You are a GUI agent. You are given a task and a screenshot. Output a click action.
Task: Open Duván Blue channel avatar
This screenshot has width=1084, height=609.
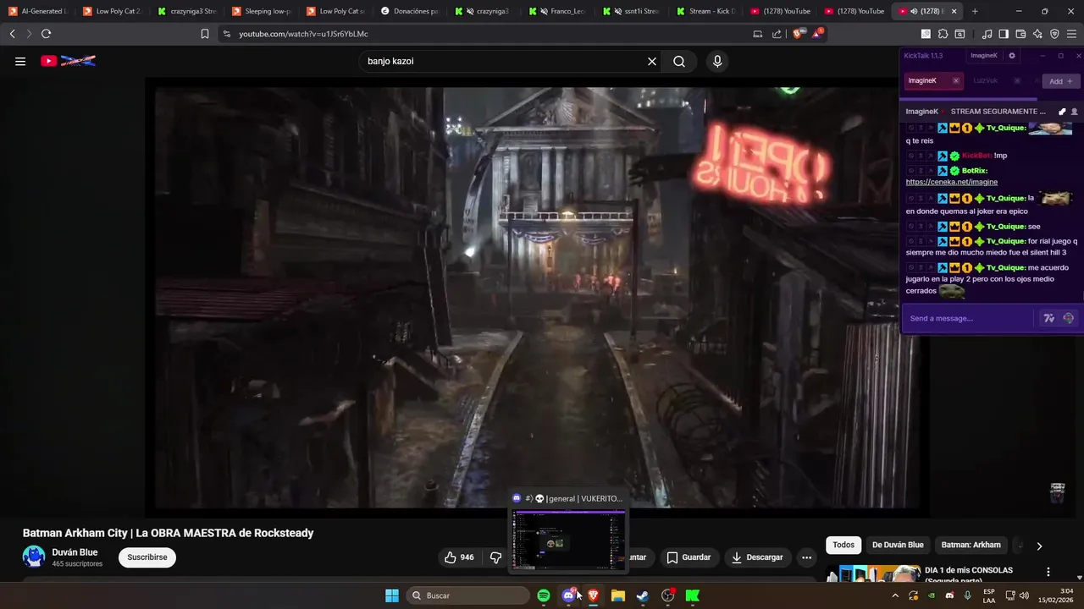(34, 557)
